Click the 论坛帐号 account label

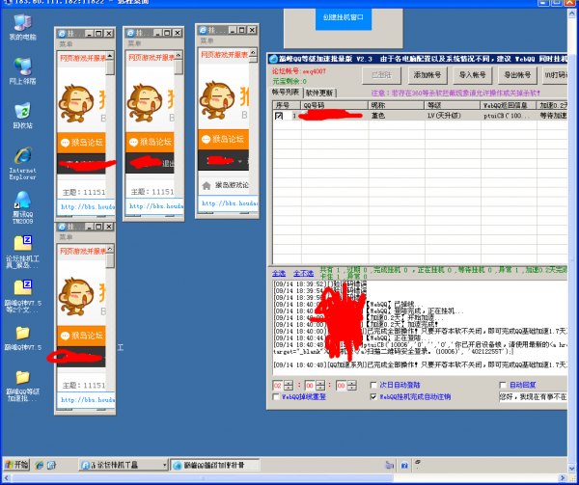pos(299,71)
